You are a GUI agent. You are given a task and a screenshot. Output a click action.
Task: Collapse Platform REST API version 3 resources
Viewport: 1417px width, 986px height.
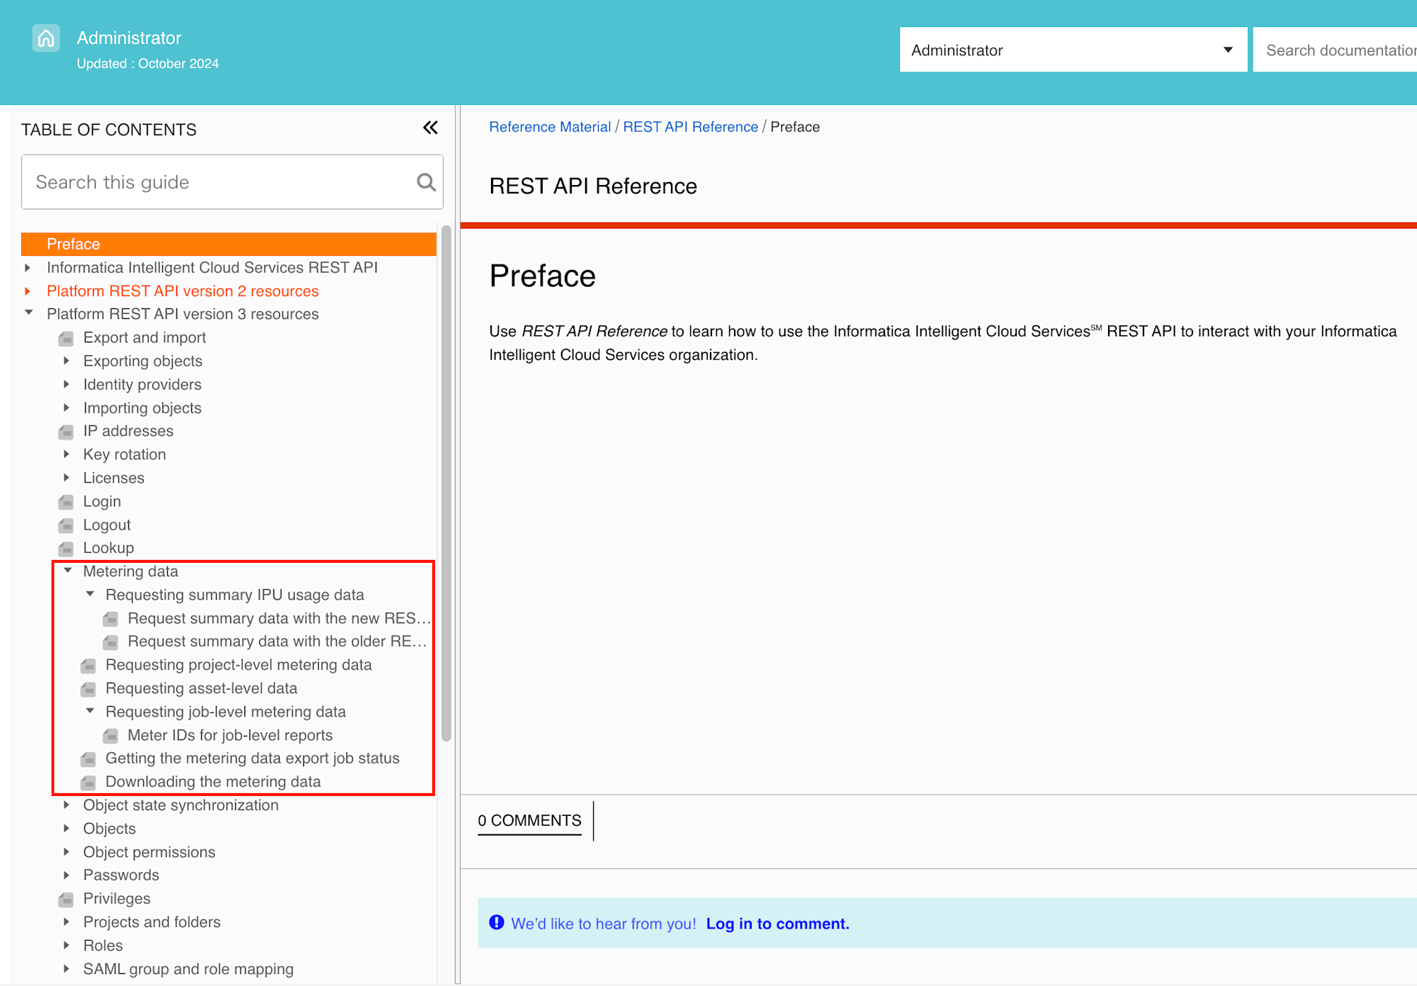(28, 313)
